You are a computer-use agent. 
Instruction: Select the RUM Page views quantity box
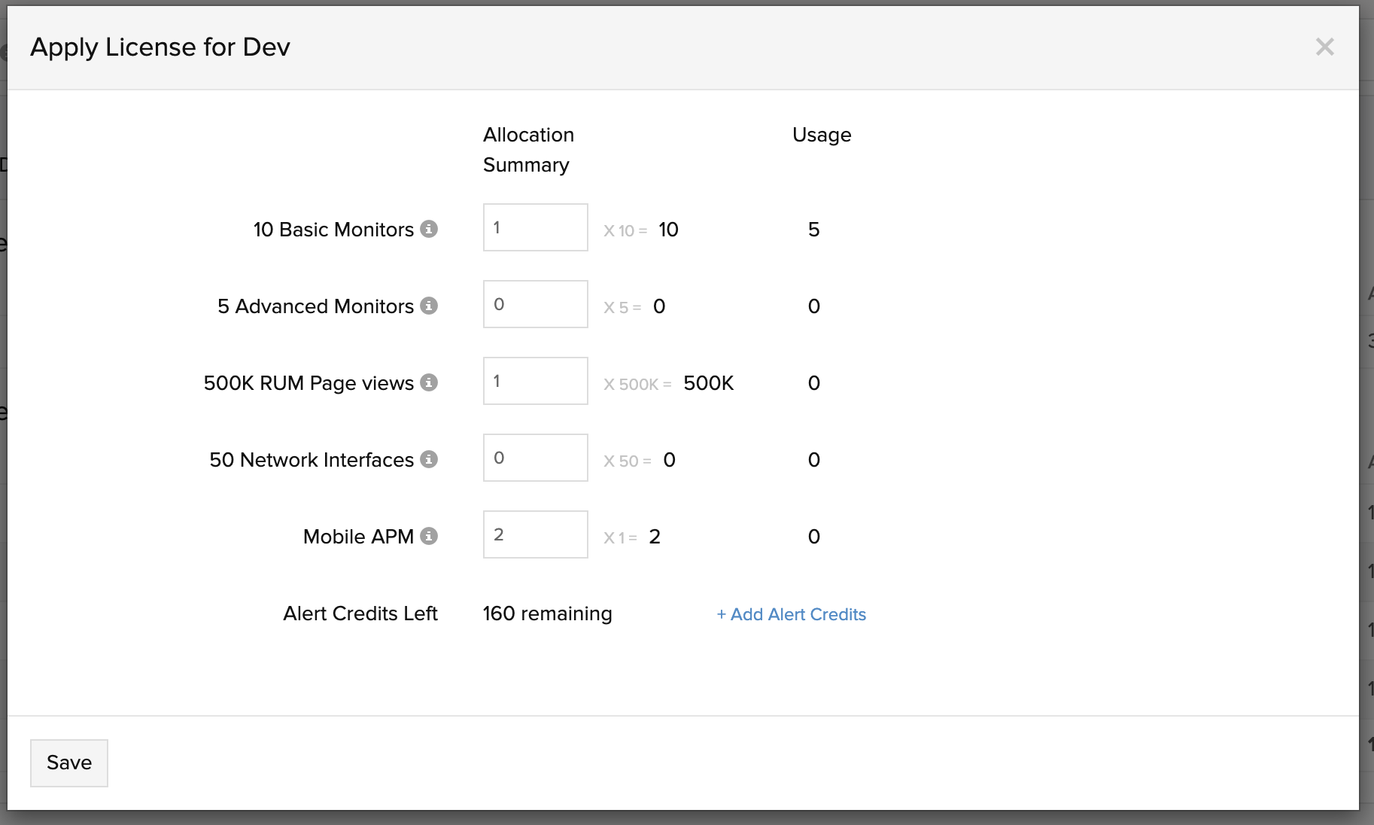pyautogui.click(x=535, y=381)
